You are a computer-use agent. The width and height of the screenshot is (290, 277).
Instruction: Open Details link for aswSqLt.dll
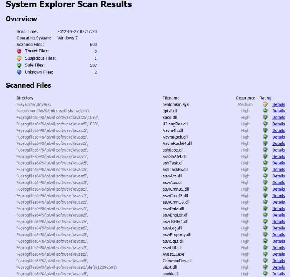pos(278,241)
